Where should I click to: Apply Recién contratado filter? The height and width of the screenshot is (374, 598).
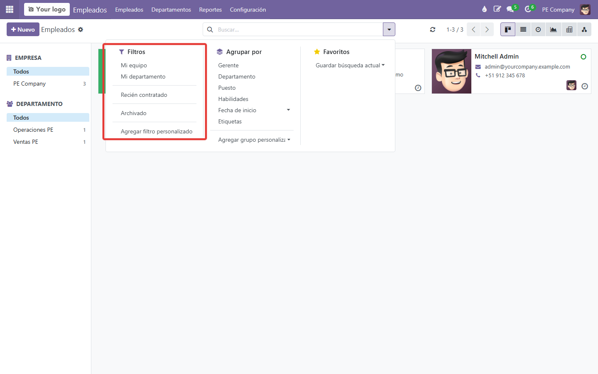tap(144, 95)
